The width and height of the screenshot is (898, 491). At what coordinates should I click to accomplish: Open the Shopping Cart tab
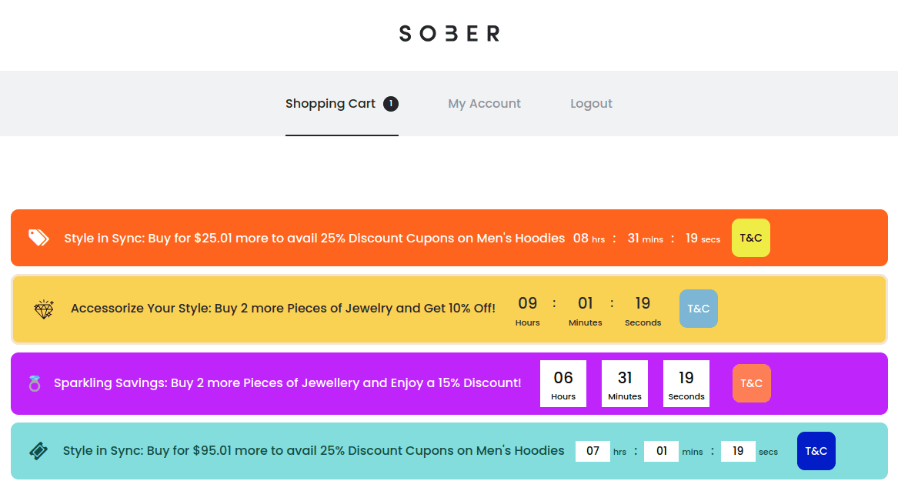point(330,104)
